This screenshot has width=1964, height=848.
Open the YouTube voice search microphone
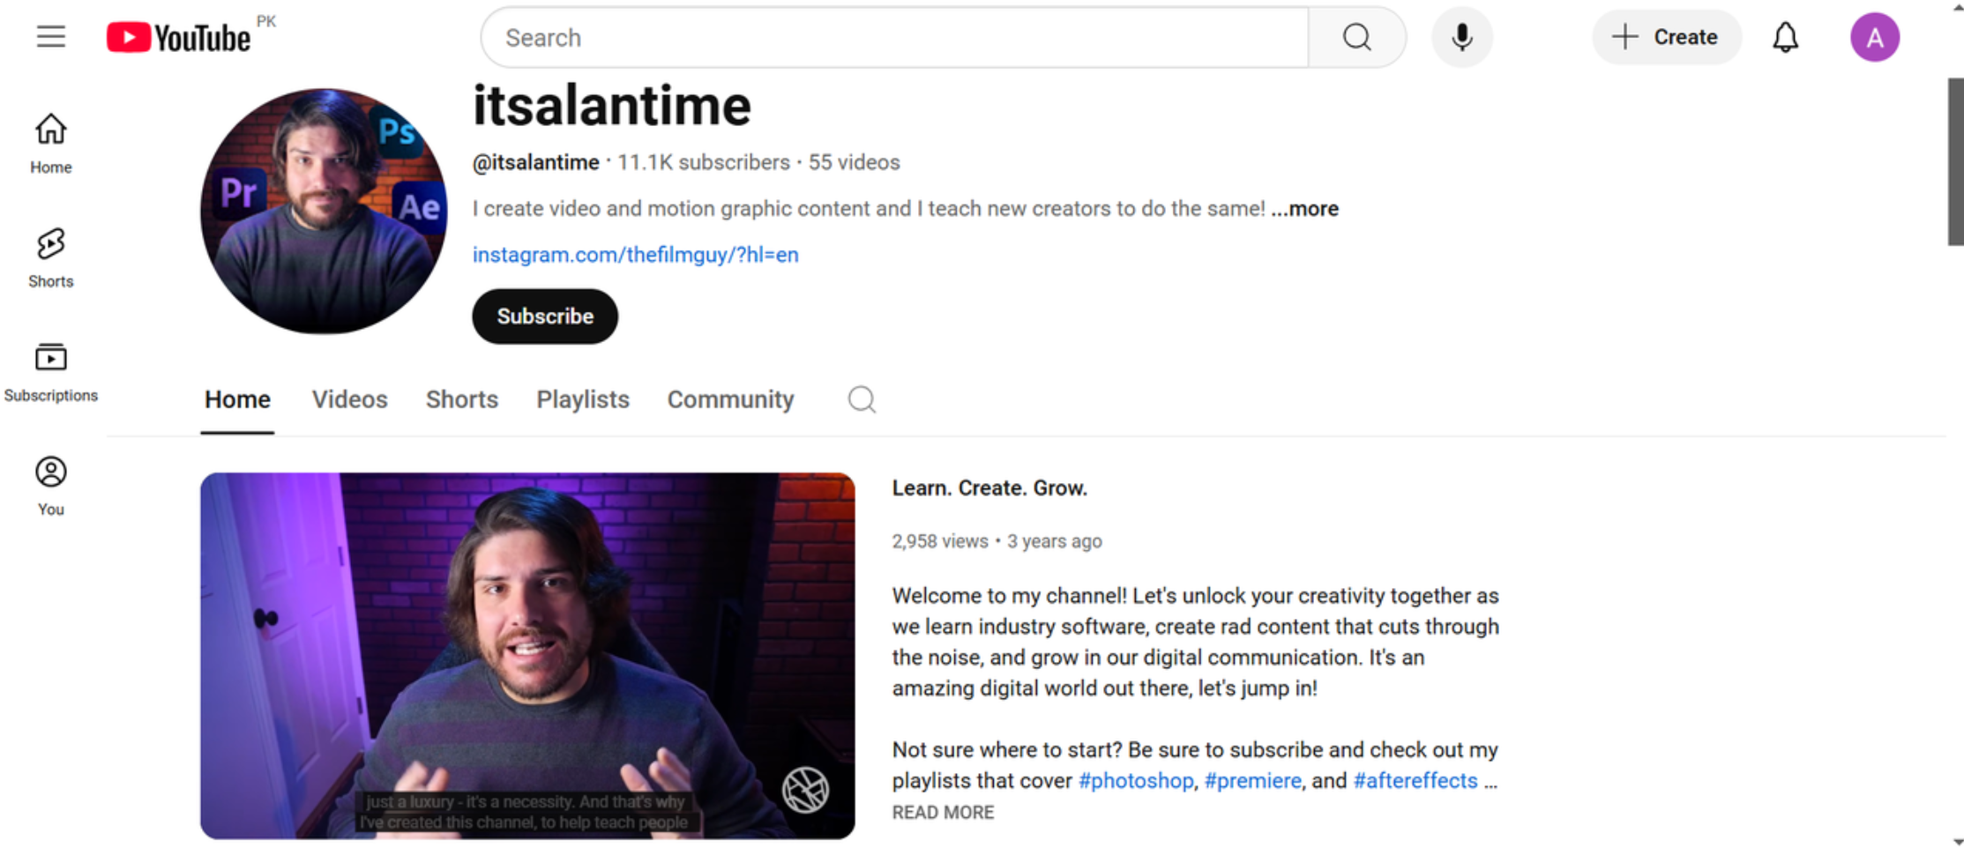(x=1461, y=37)
